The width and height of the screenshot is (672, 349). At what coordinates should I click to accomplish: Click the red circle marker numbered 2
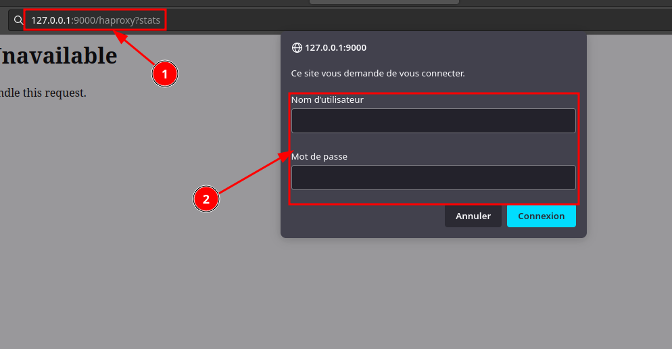(206, 200)
